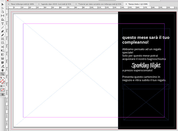Select the Selection tool arrow
The height and width of the screenshot is (131, 178).
(x=3, y=4)
